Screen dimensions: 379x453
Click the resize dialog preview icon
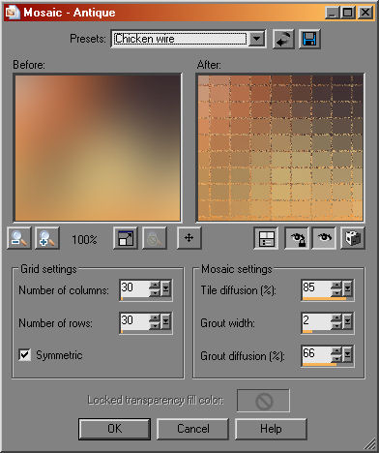126,238
